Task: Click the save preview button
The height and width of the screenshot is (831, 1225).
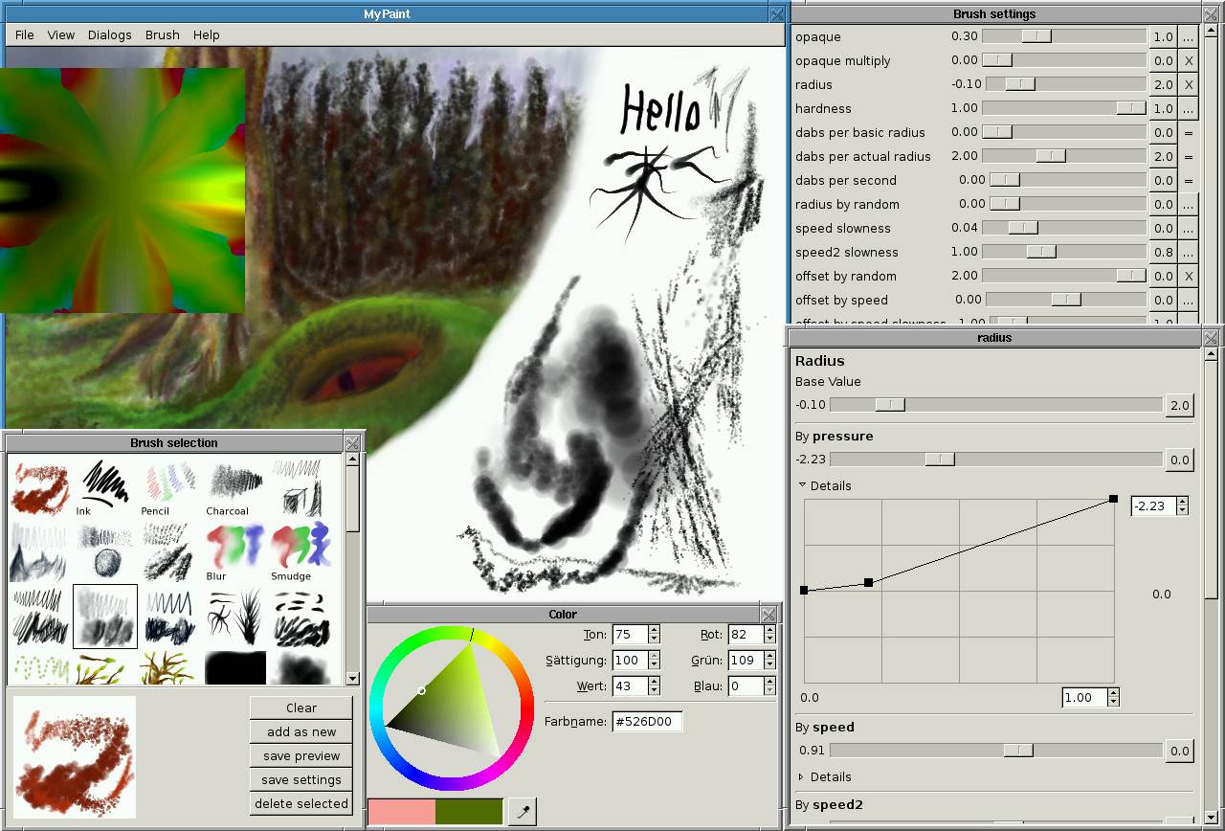Action: tap(301, 755)
